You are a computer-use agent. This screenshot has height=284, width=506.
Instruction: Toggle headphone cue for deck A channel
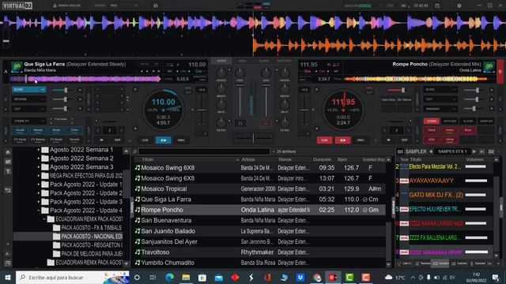pyautogui.click(x=240, y=123)
